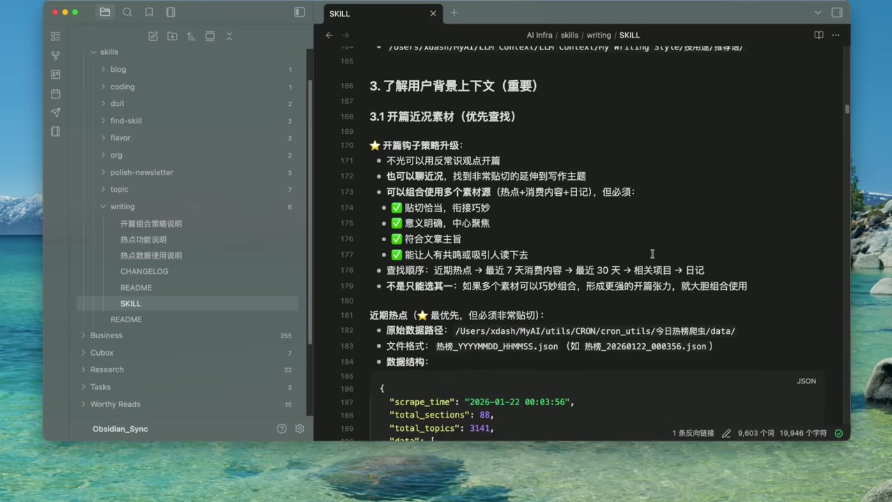Open a new tab with the plus button
This screenshot has height=502, width=892.
point(454,13)
